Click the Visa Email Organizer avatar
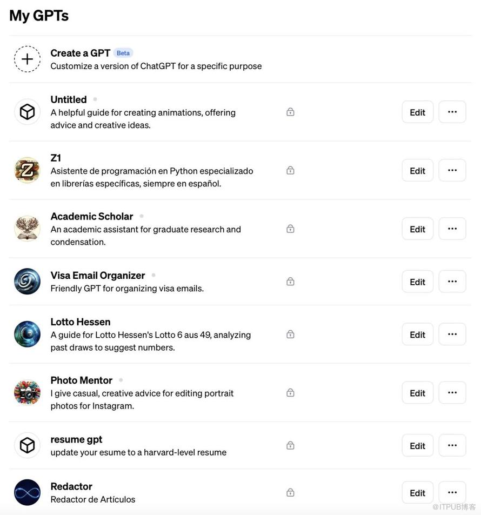Viewport: 481px width, 515px height. (27, 282)
